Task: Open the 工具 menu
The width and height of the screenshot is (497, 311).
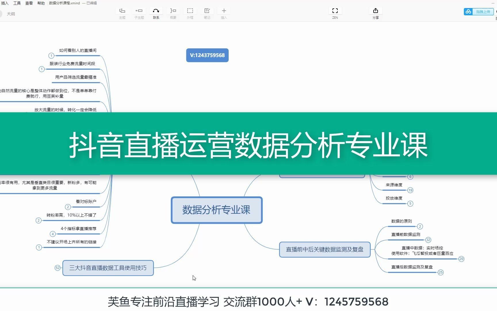Action: tap(17, 3)
